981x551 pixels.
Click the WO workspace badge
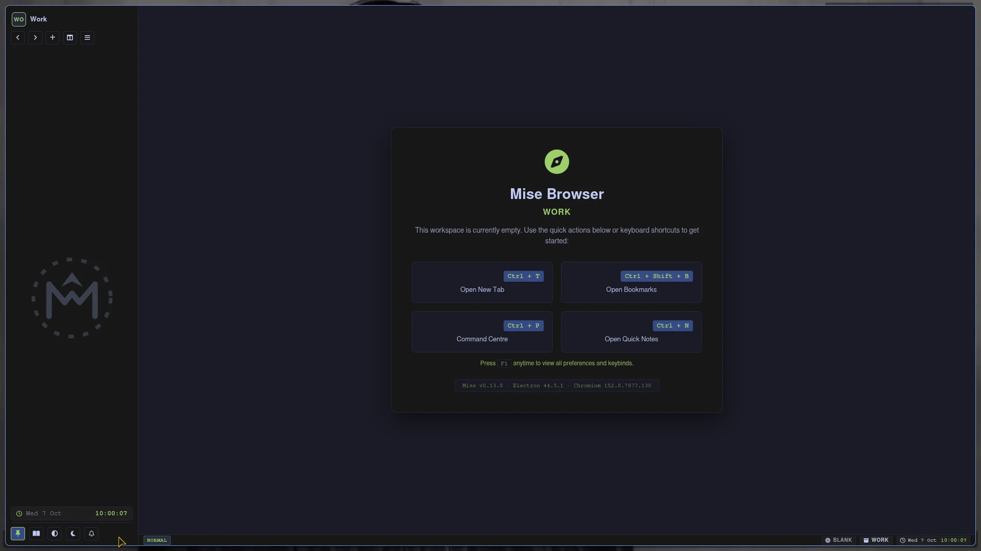click(x=19, y=19)
